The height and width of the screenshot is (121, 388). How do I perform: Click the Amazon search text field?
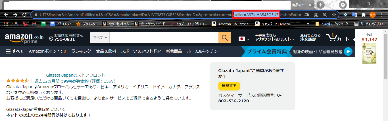[x=164, y=38]
